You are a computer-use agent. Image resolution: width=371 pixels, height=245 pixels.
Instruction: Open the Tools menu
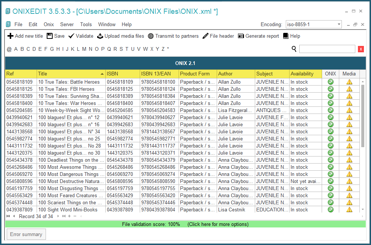pos(86,24)
